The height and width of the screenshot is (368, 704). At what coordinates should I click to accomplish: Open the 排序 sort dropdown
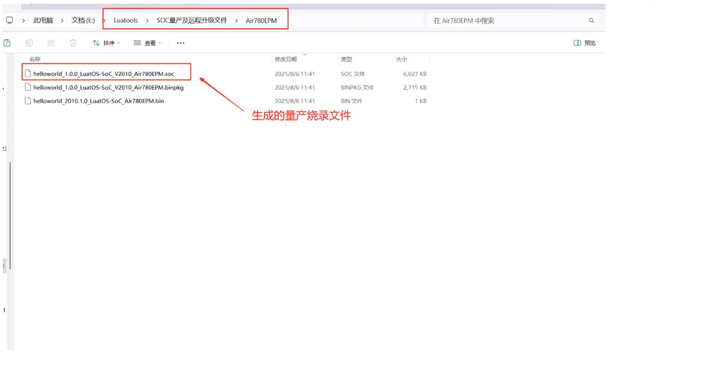(106, 43)
